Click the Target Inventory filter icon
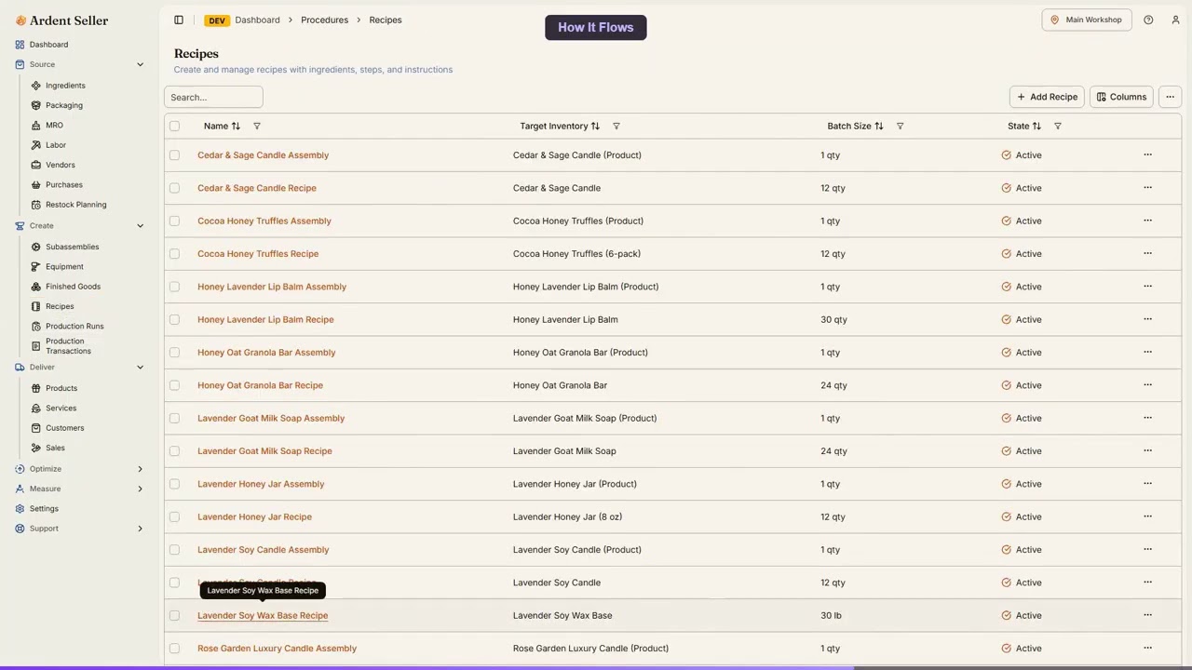 [616, 126]
